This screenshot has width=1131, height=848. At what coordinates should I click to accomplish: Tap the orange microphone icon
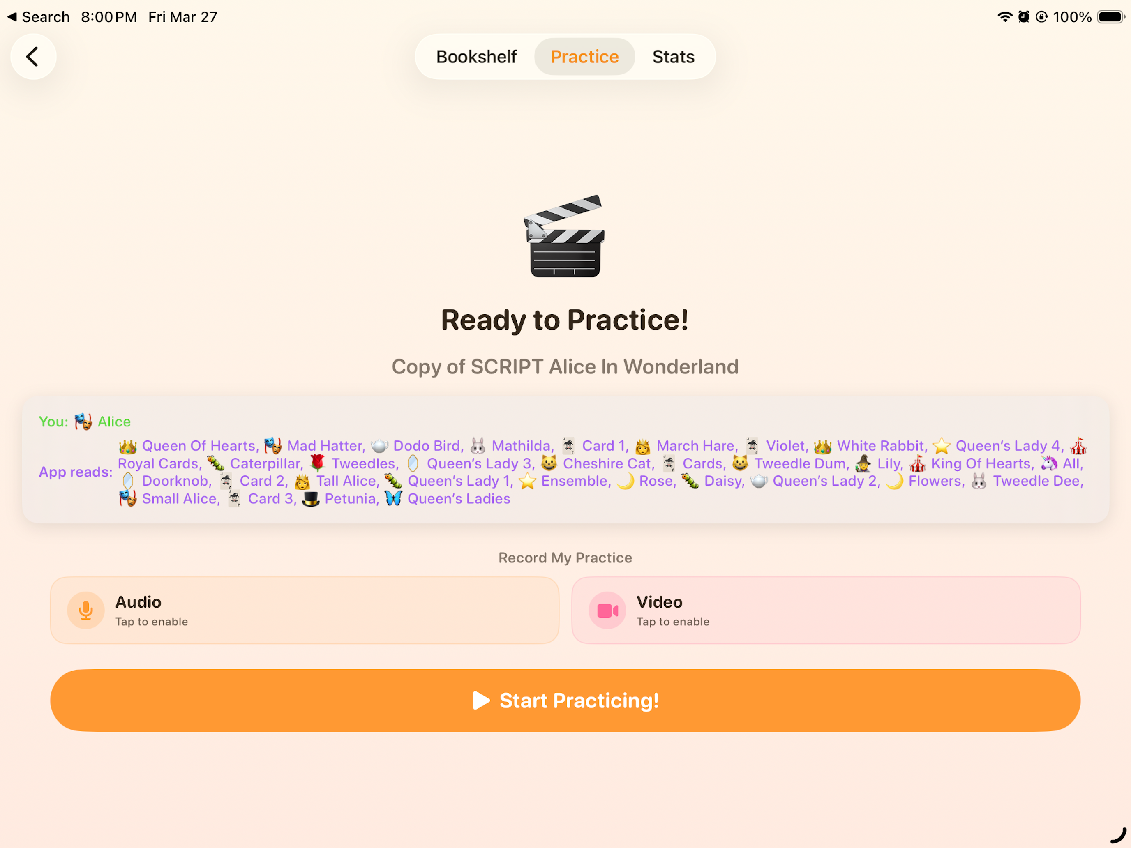coord(86,610)
